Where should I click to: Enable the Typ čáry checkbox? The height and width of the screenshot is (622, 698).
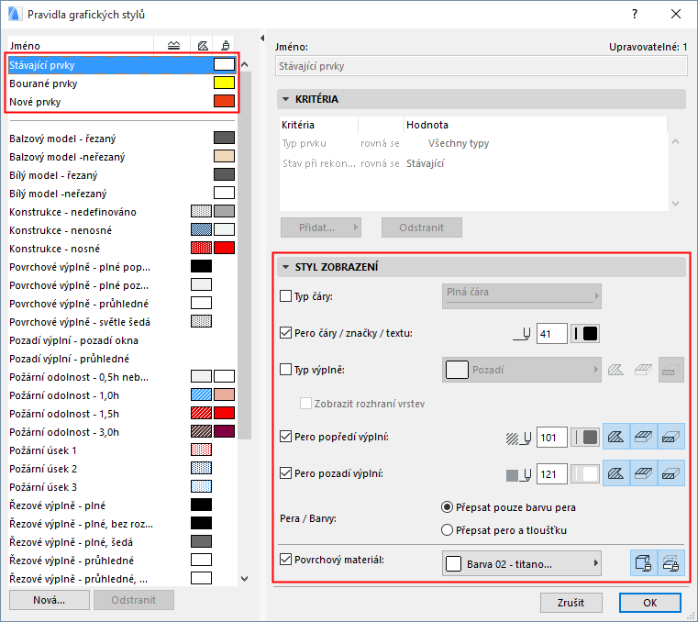(285, 296)
